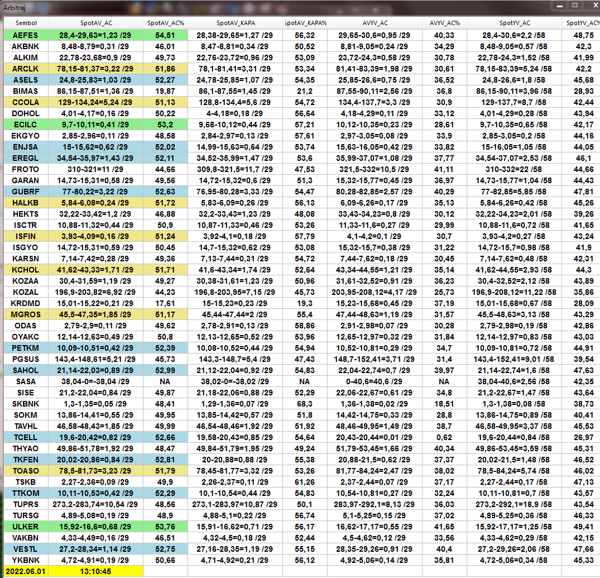The width and height of the screenshot is (600, 578).
Task: Select the BIMAS symbol cell
Action: pyautogui.click(x=26, y=91)
